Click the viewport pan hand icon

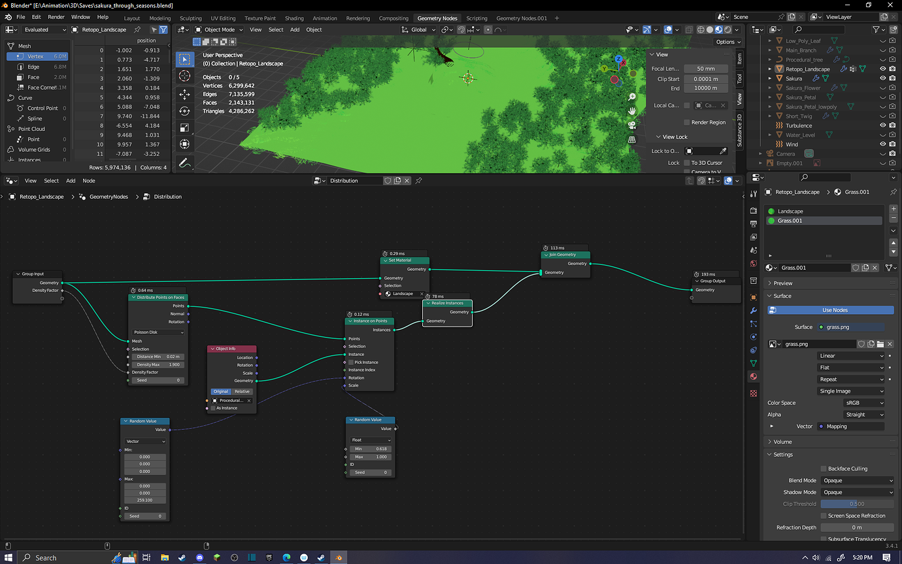(632, 111)
